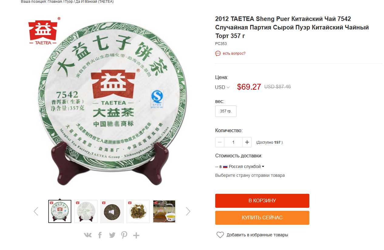This screenshot has height=250, width=384.
Task: Open the USD currency dropdown
Action: [223, 87]
